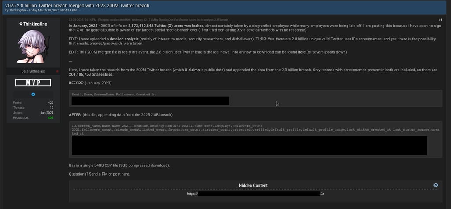The height and width of the screenshot is (209, 451).
Task: Click the 'Reputation:' label
Action: 20,118
